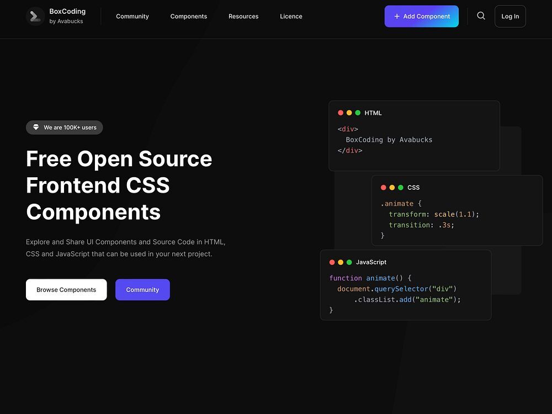Click the document.querySelector("div") line
552x414 pixels.
point(397,289)
